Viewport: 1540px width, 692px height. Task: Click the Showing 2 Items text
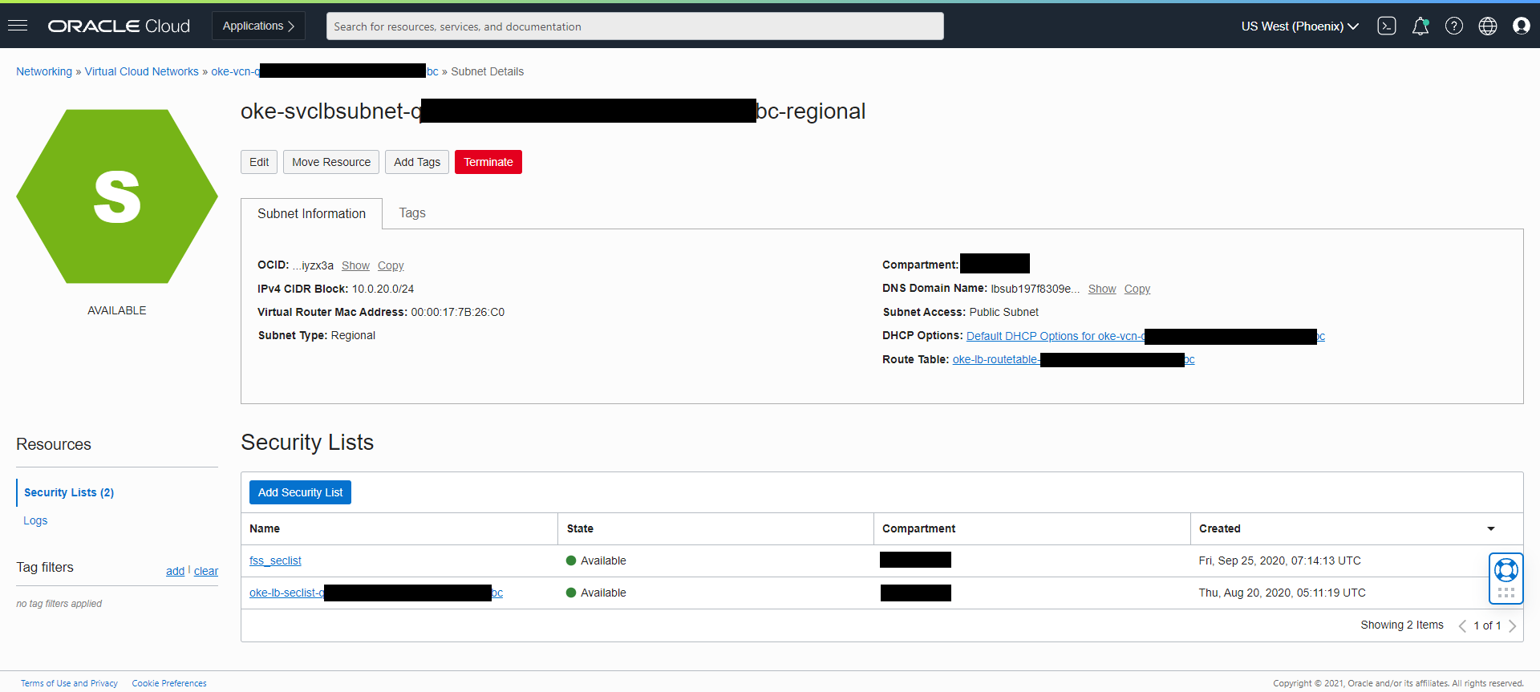[x=1402, y=625]
